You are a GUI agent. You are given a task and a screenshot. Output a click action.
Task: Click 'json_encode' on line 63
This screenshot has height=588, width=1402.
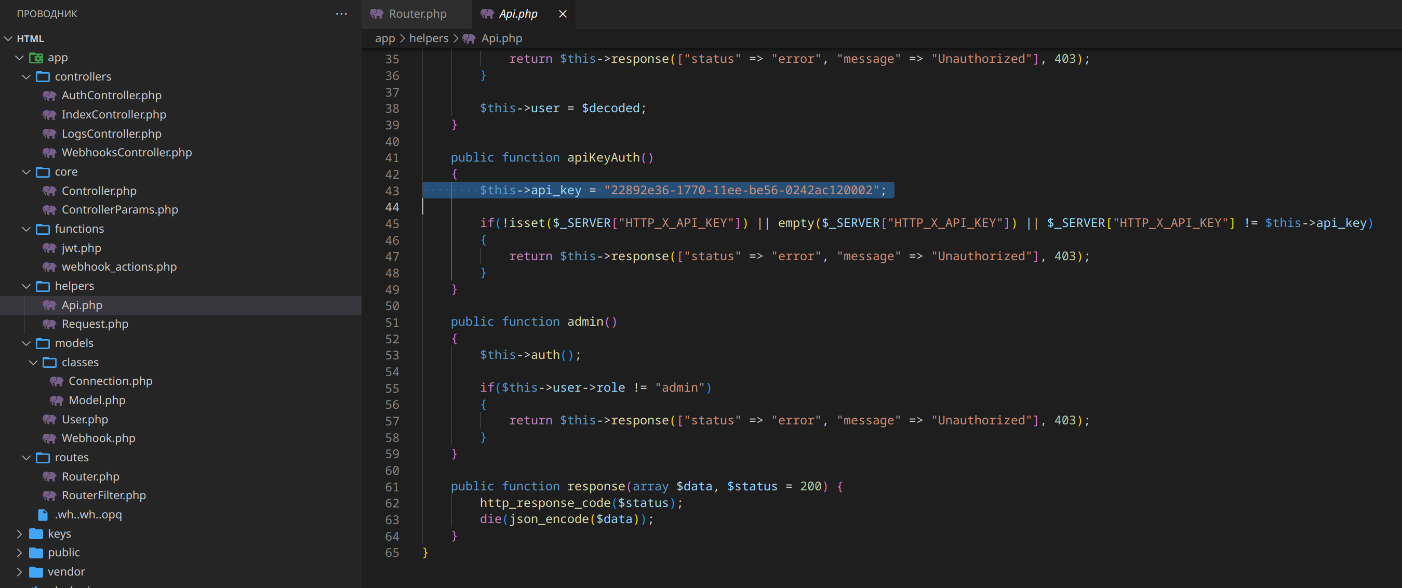tap(549, 519)
